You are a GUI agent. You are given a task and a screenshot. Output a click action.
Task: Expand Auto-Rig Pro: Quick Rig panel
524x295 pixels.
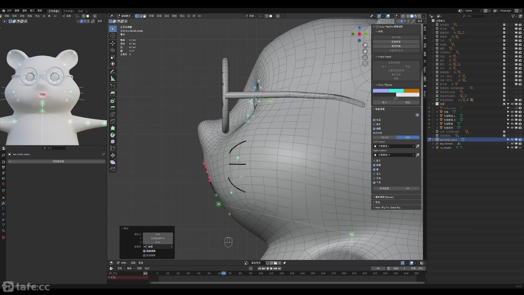388,208
